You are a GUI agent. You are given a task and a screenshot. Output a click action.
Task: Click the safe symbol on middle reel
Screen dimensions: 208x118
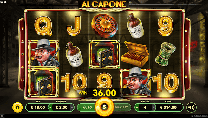pos(105,54)
